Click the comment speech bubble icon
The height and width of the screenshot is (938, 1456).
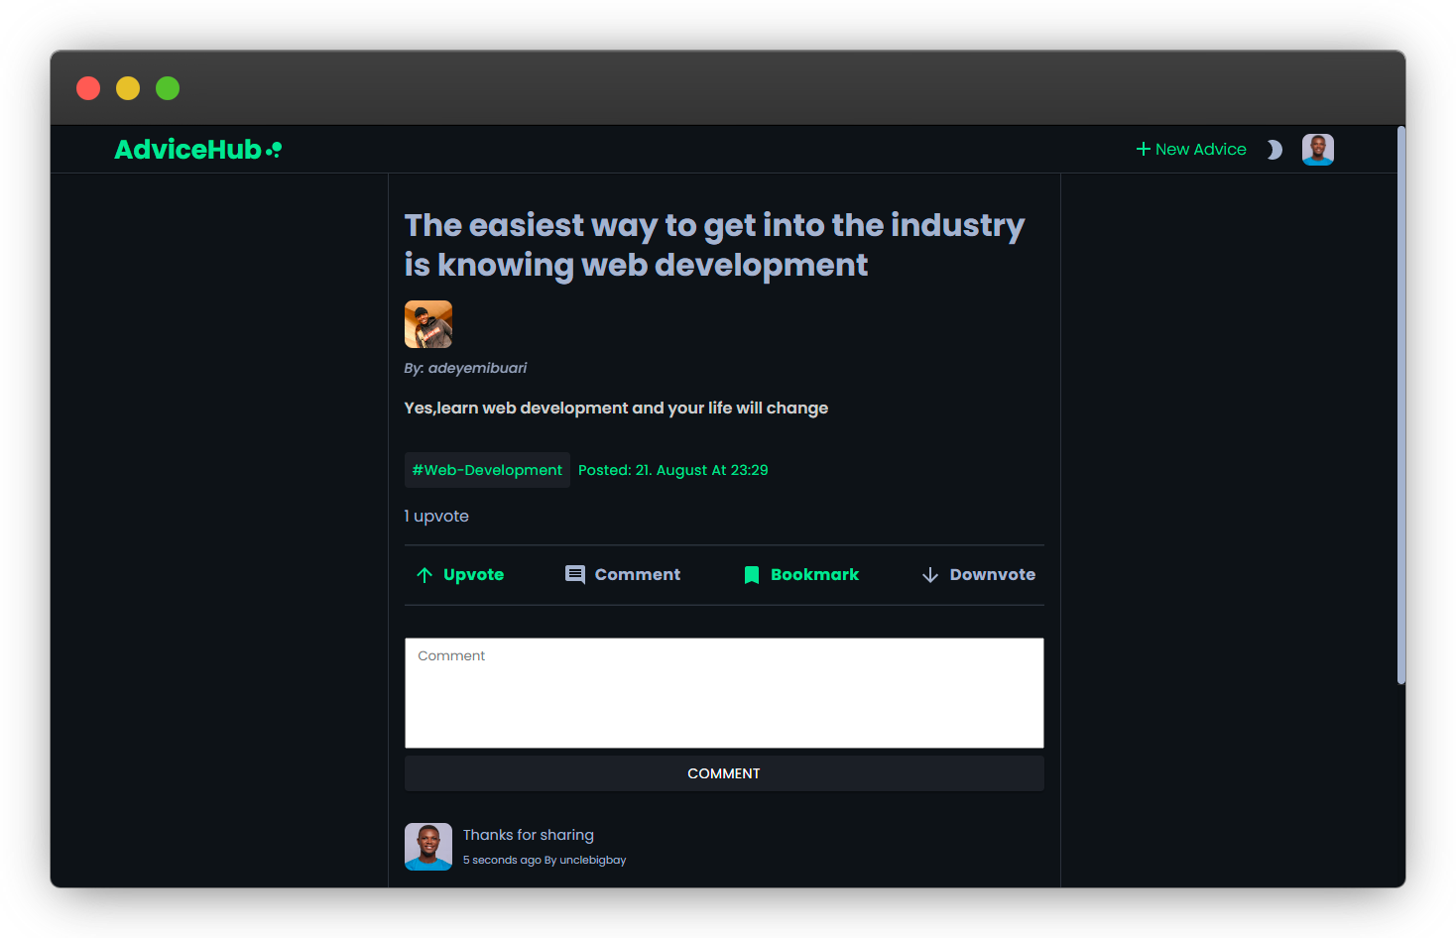pyautogui.click(x=575, y=575)
